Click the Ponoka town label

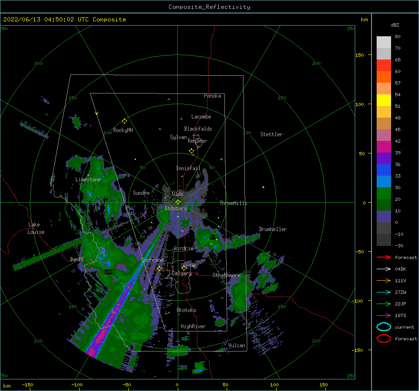click(212, 96)
